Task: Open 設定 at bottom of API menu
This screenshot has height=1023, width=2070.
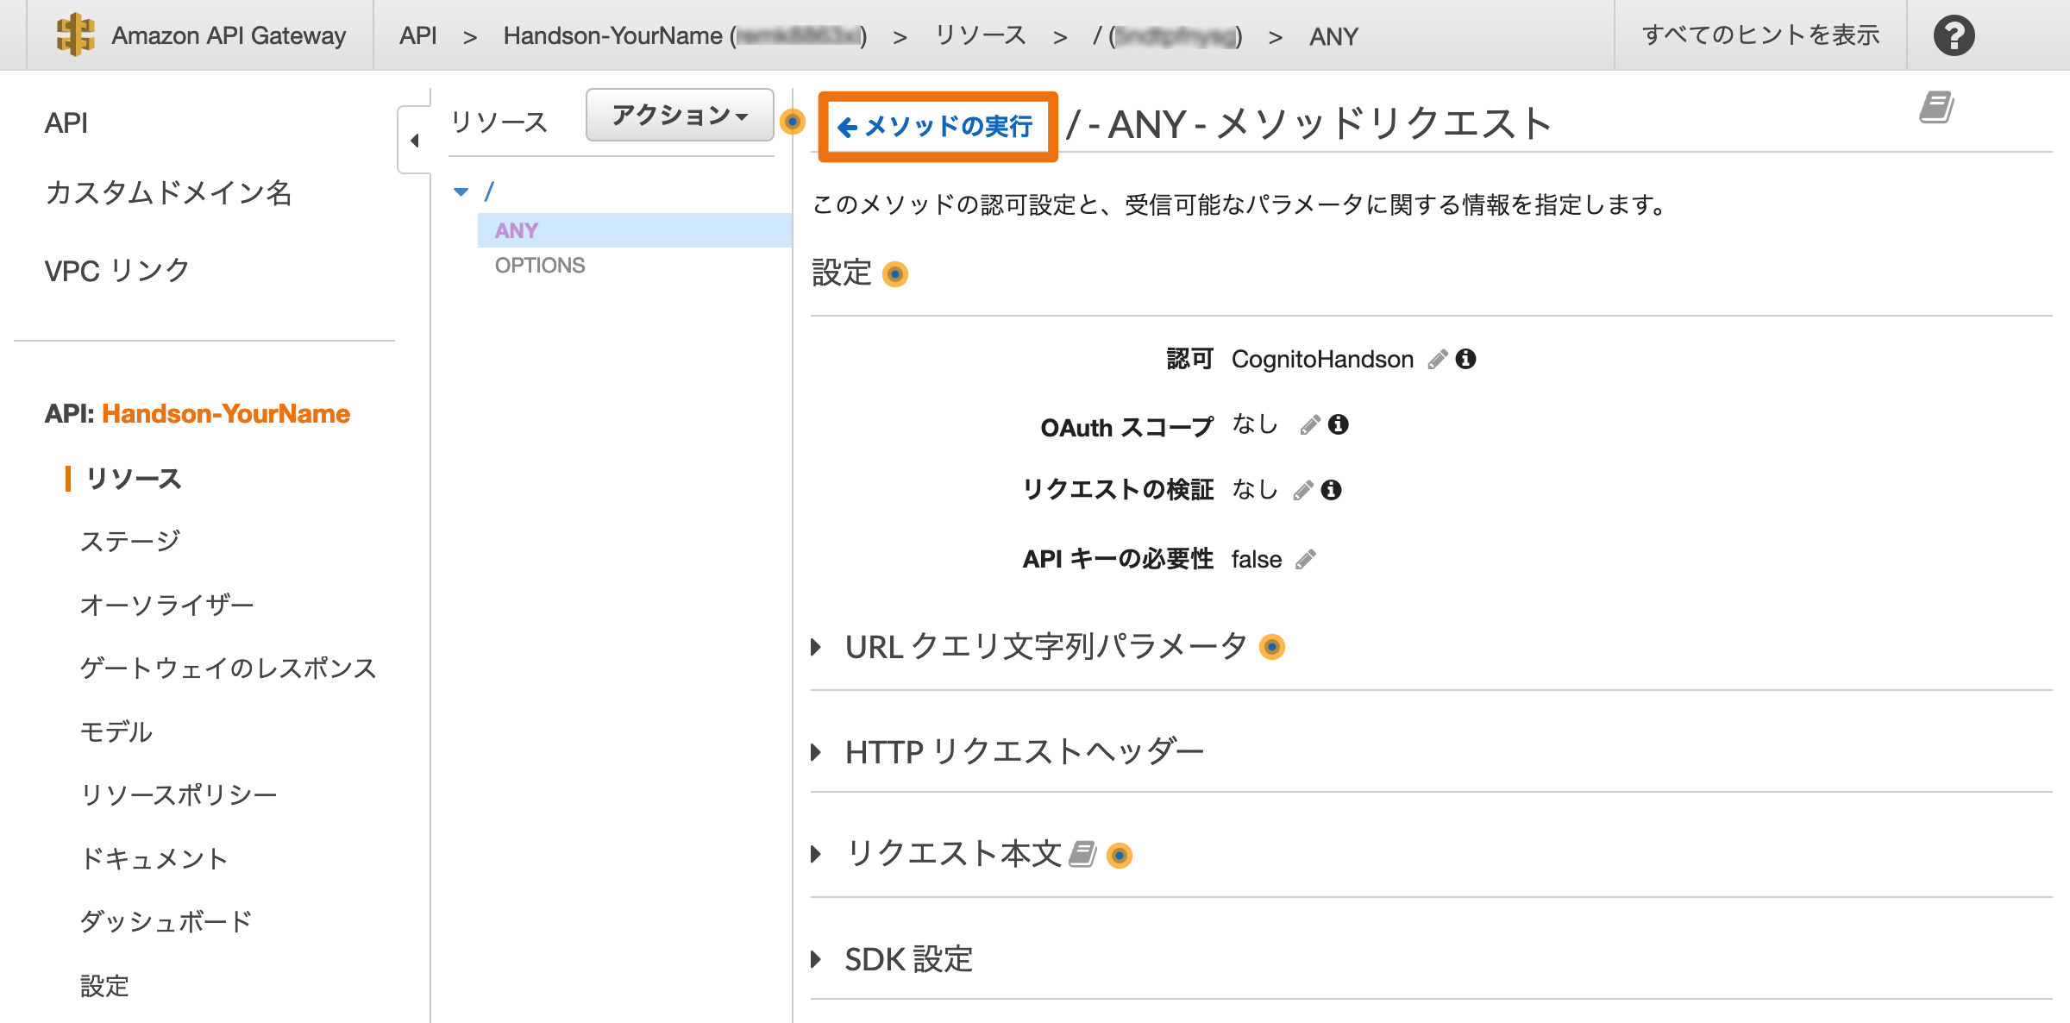Action: coord(104,985)
